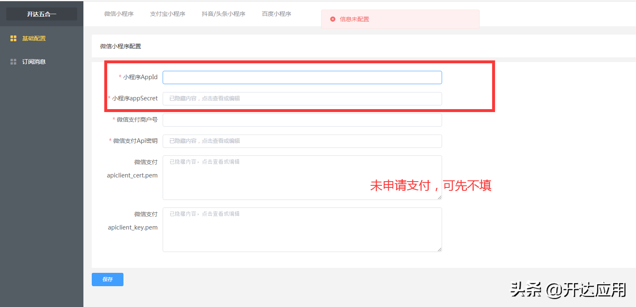Click the red error icon in 信息未配置 alert

tap(333, 19)
